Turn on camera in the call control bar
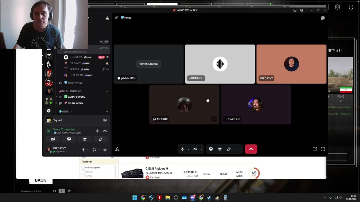 pyautogui.click(x=195, y=149)
